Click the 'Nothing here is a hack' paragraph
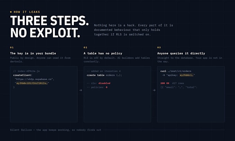Viewport: 235px width, 141px height. [133, 30]
